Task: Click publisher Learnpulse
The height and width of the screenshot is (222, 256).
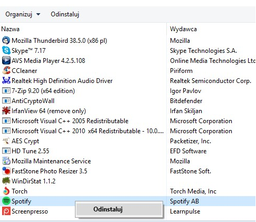Action: [x=185, y=211]
